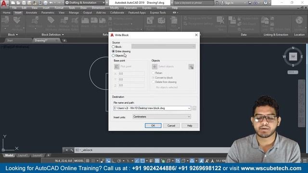Click the base point Y value field
Screen dimensions: 308x173
[x=131, y=79]
